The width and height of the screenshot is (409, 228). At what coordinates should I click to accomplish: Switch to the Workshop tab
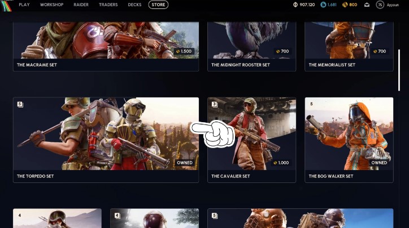[51, 5]
